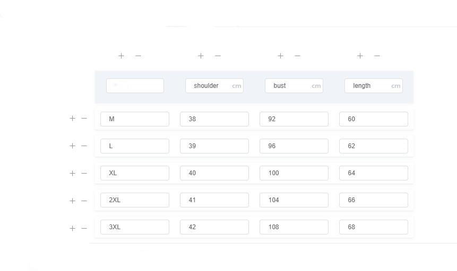Select the shoulder value 38 field

coord(214,119)
